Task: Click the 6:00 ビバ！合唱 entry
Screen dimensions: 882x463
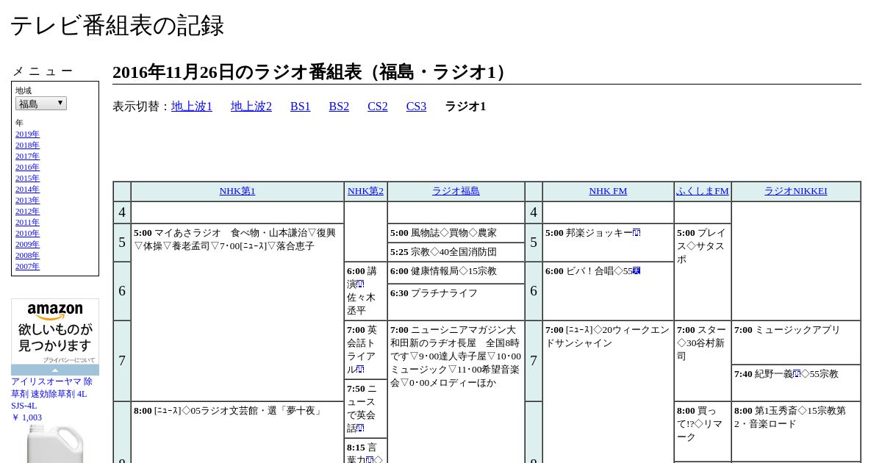Action: click(608, 291)
